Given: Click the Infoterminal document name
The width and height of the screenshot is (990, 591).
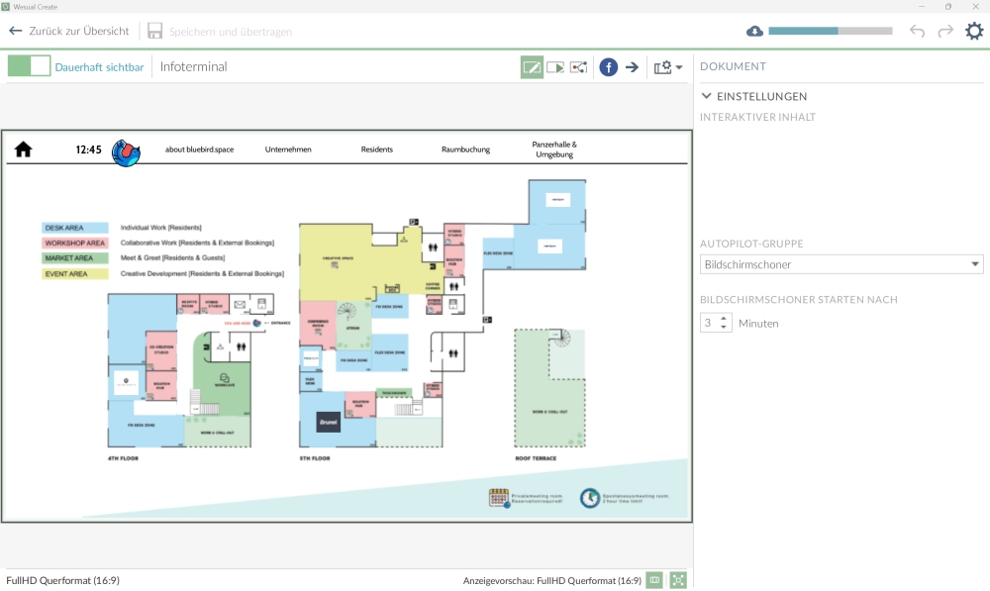Looking at the screenshot, I should pyautogui.click(x=194, y=67).
